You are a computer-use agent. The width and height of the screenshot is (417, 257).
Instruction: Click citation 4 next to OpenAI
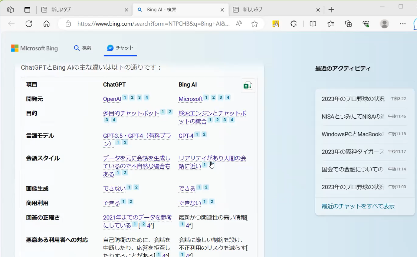[146, 97]
